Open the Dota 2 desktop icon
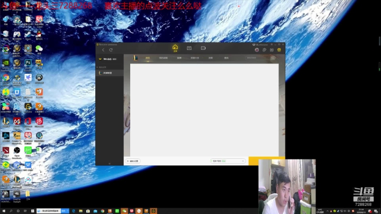381x214 pixels. (x=6, y=151)
